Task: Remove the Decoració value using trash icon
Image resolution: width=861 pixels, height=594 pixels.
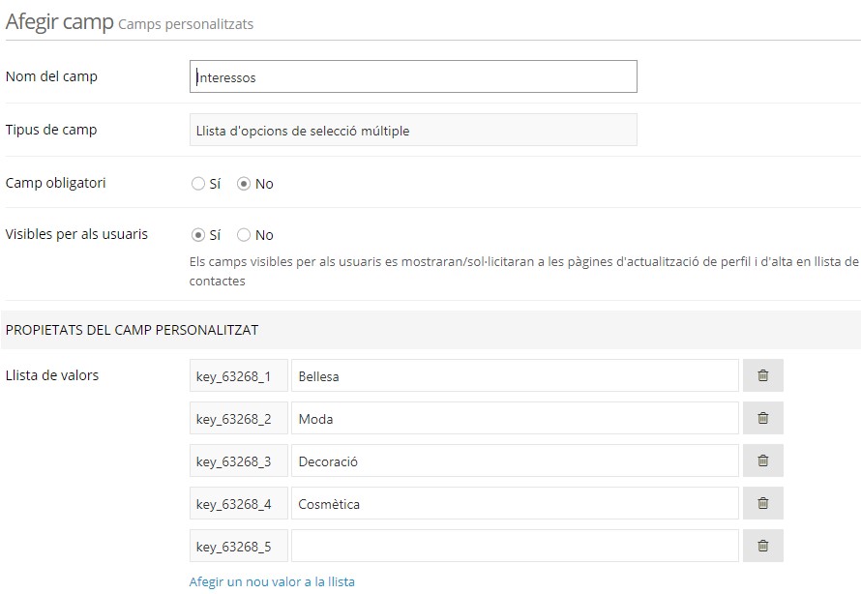Action: (x=762, y=461)
